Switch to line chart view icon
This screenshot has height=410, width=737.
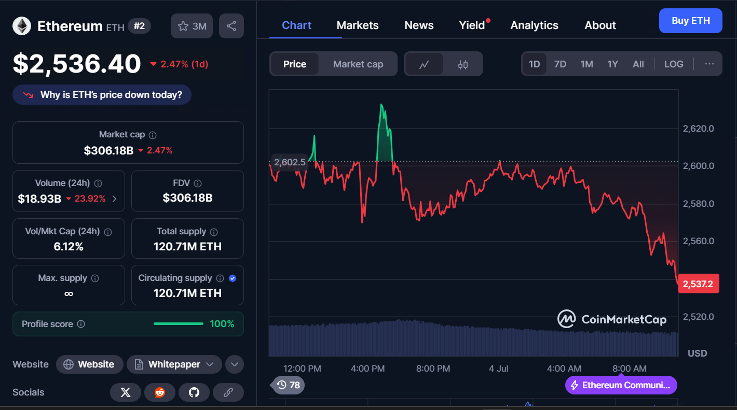click(x=424, y=64)
